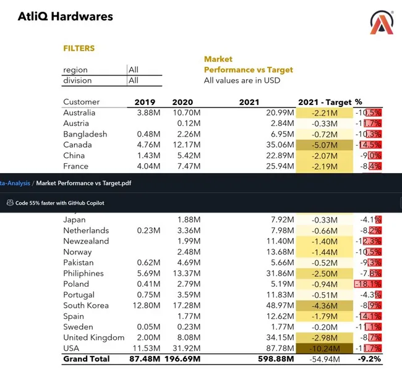Select the 'Bangladesh' row label
402x372 pixels.
85,134
